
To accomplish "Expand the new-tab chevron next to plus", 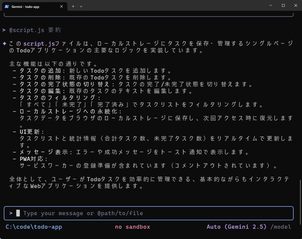I will click(81, 6).
